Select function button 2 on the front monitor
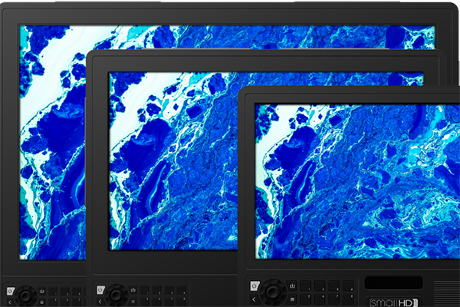This screenshot has height=307, width=460. point(320,286)
